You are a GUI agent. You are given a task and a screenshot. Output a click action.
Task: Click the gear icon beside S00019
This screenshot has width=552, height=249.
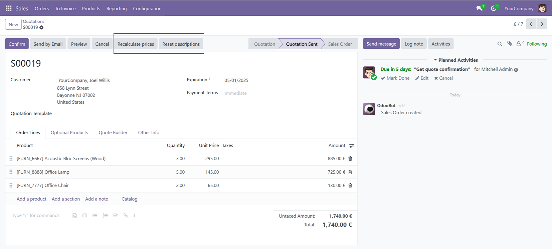[41, 27]
